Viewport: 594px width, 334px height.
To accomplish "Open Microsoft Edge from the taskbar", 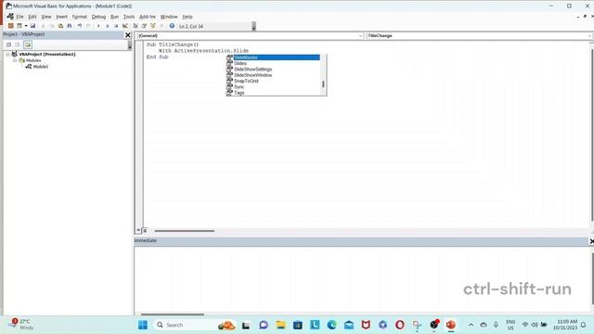I will 332,325.
